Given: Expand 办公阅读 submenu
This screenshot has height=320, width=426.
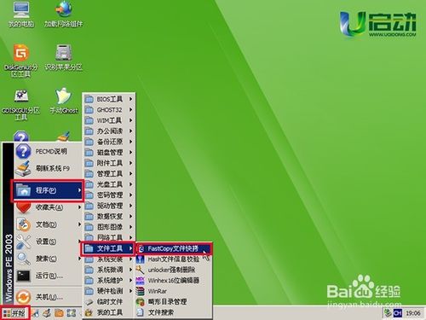Looking at the screenshot, I should (109, 131).
